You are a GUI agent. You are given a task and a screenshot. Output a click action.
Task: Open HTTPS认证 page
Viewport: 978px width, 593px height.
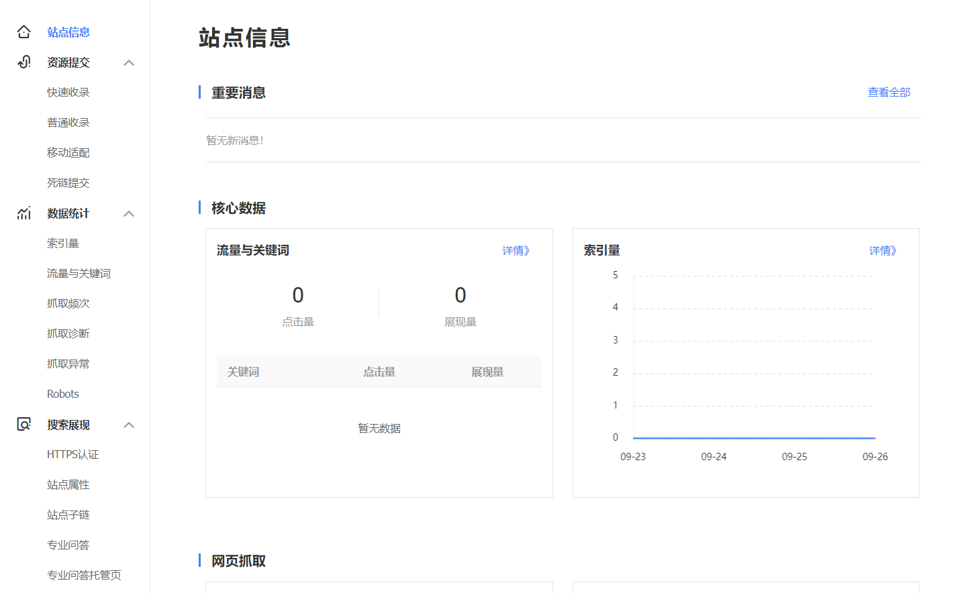73,455
